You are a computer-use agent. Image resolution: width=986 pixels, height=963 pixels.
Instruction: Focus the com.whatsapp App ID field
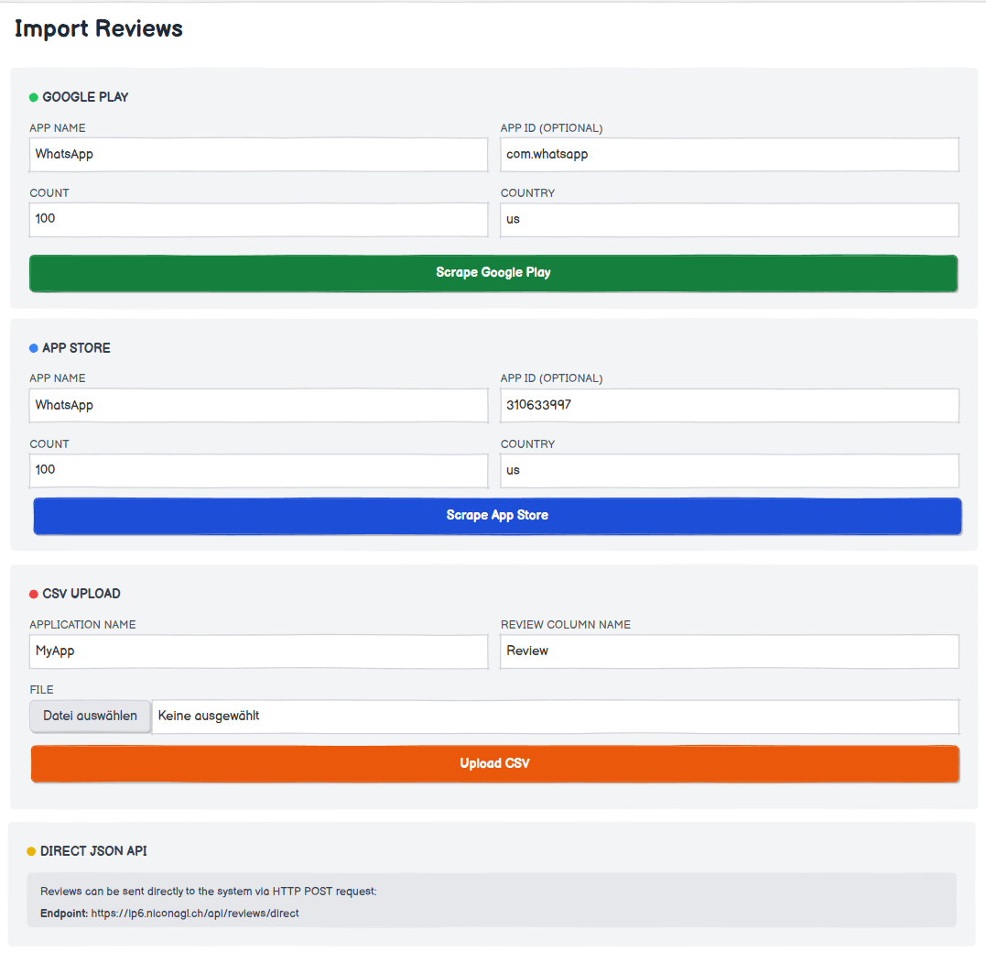tap(730, 155)
